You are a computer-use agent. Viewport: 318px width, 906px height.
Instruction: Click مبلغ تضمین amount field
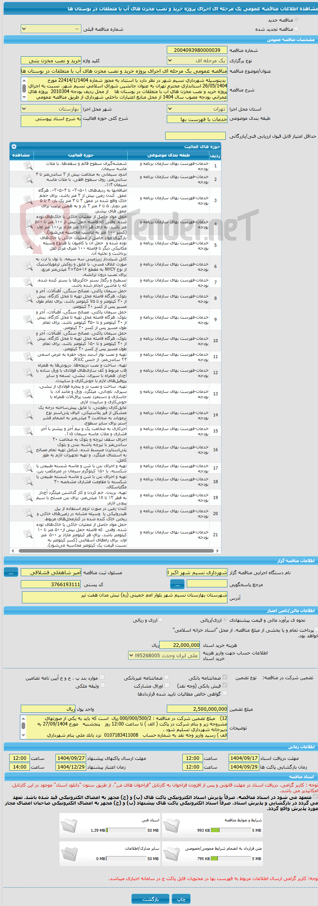coord(197,709)
